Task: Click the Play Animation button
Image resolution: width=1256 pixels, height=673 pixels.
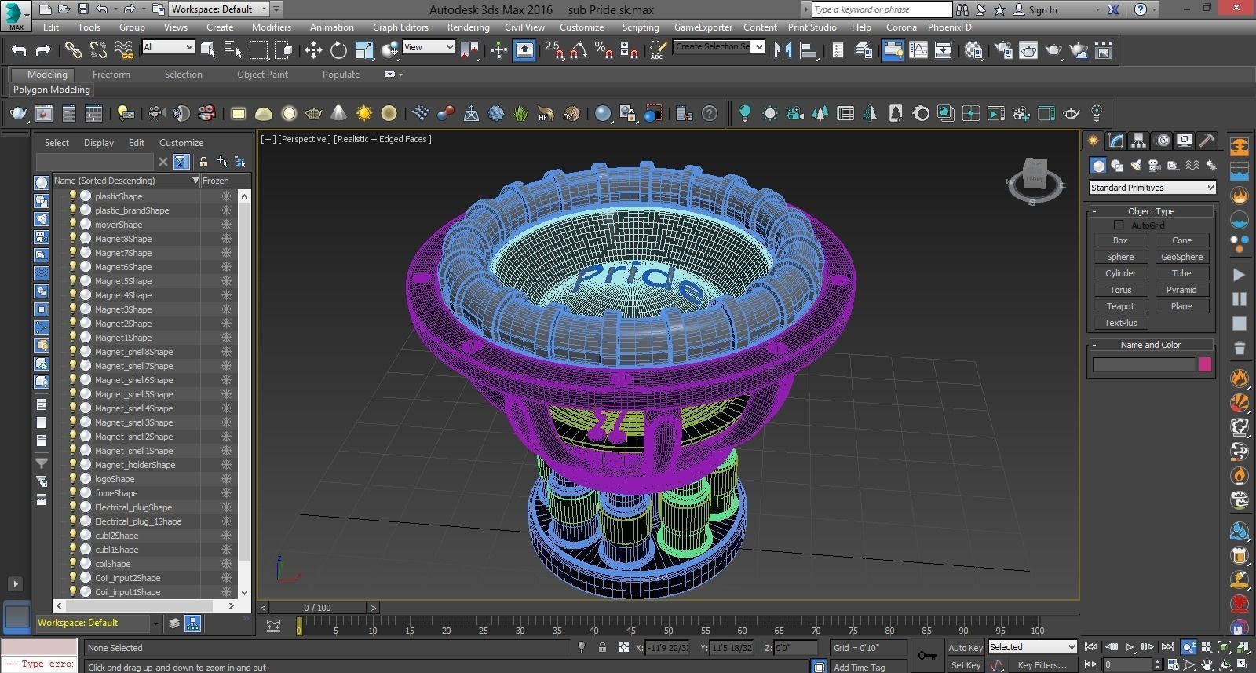Action: click(1130, 647)
